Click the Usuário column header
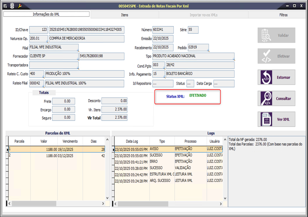Screen dimensions: 308x217 coord(214,141)
